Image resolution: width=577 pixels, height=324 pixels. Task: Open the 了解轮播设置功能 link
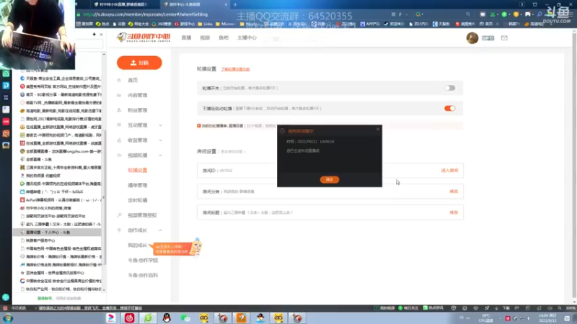click(x=235, y=69)
